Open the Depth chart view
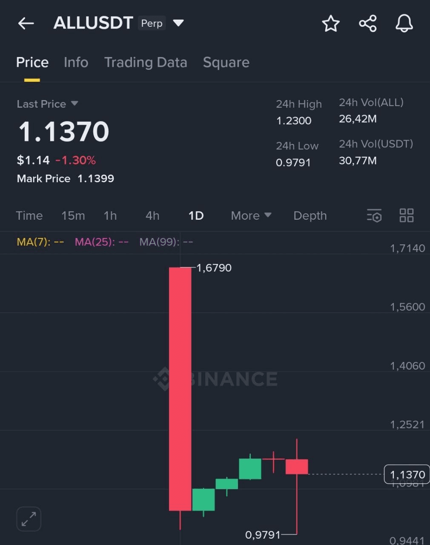Screen dimensions: 430x545 point(310,215)
